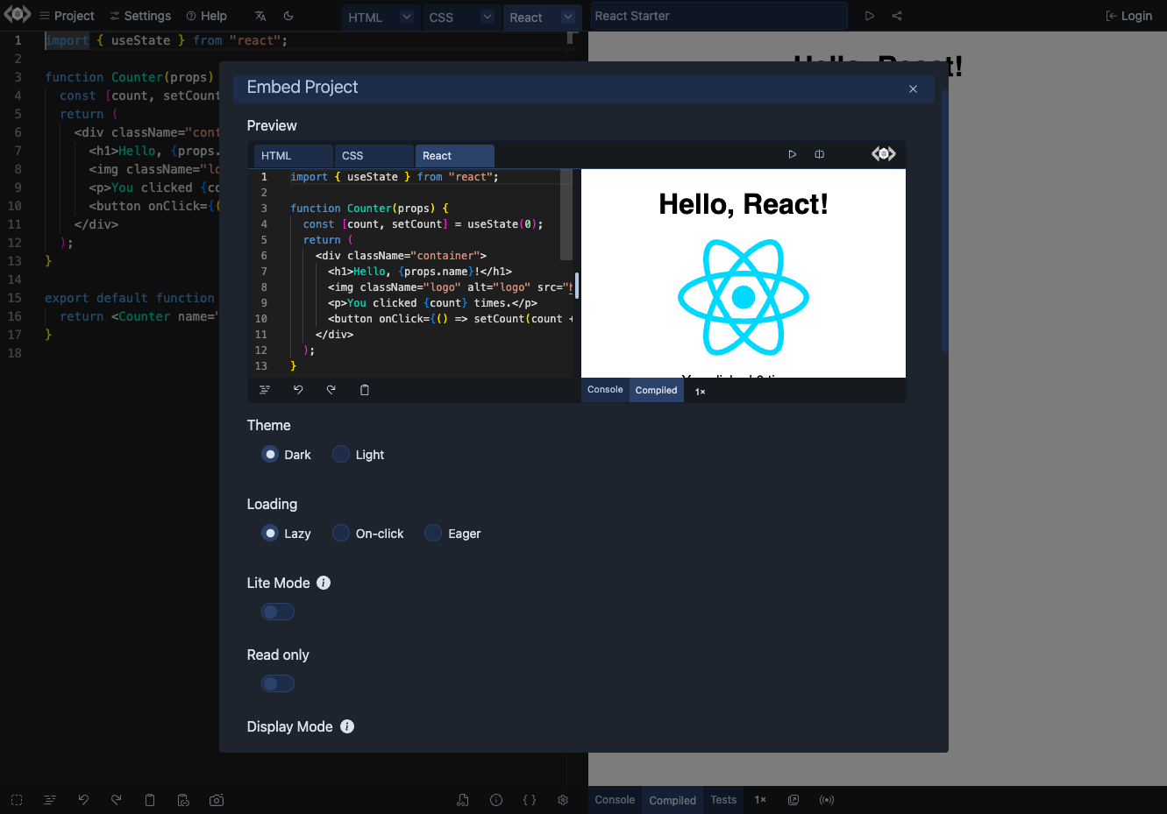
Task: Toggle dark mode moon icon in top bar
Action: (x=288, y=16)
